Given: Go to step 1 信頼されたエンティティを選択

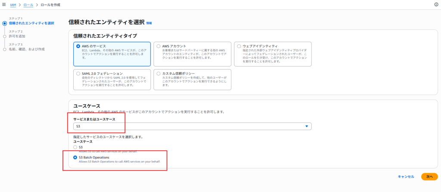Looking at the screenshot, I should (31, 23).
